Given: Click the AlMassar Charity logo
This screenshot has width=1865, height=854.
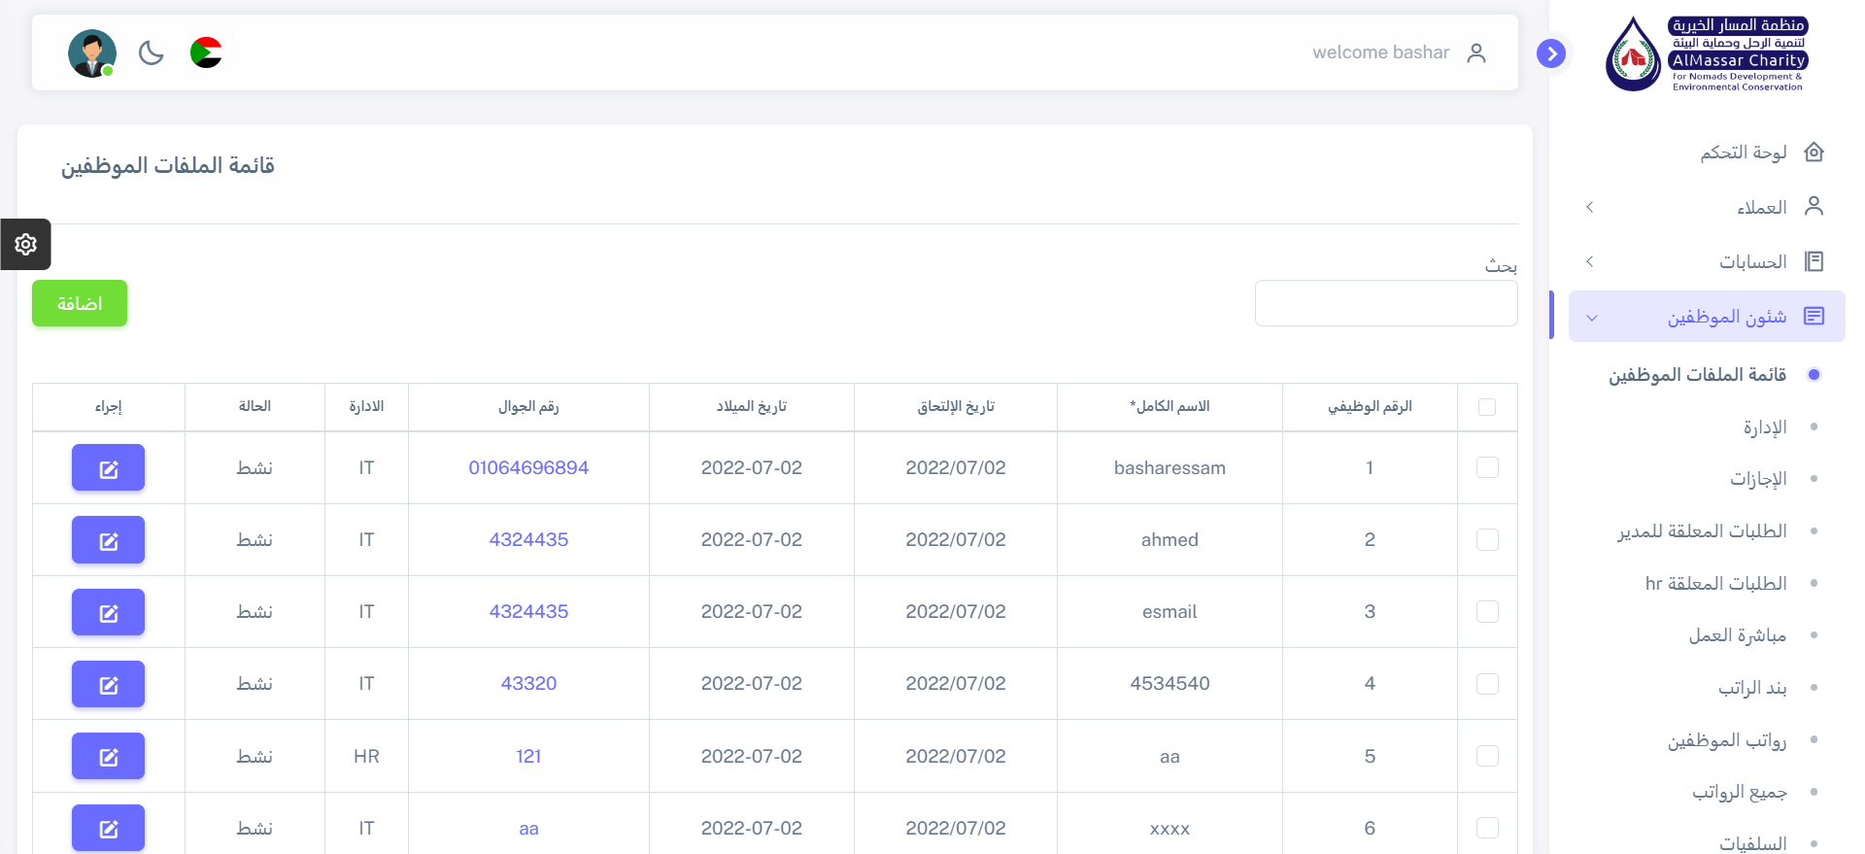Looking at the screenshot, I should tap(1707, 54).
